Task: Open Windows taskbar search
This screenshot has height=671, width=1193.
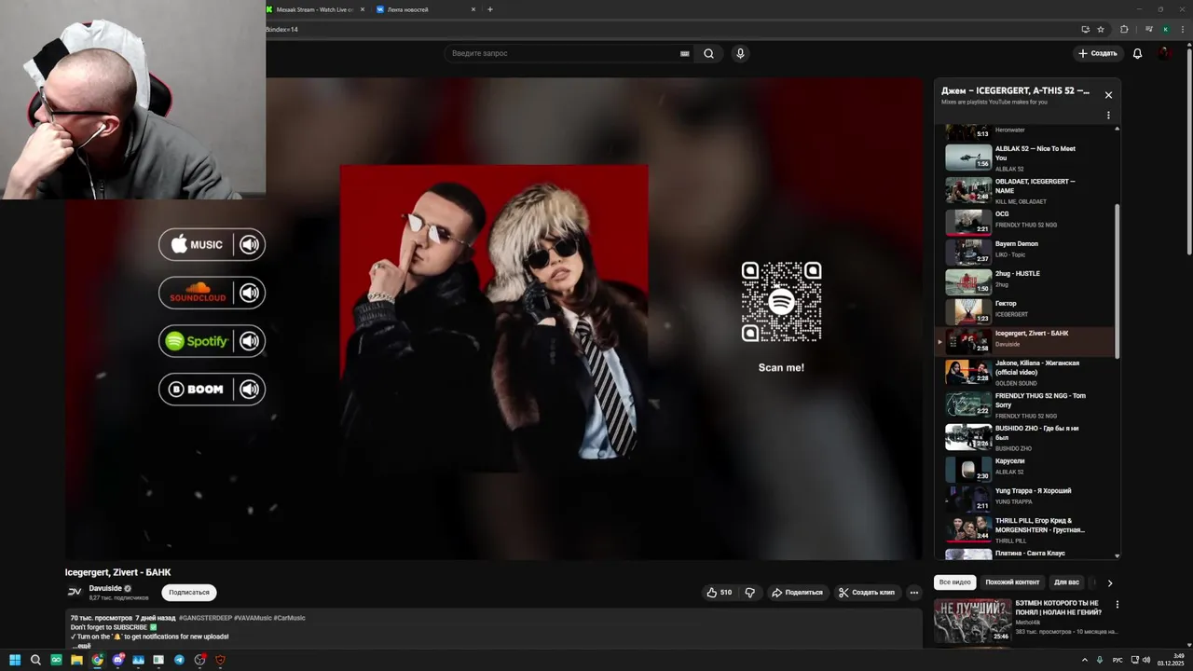Action: pos(35,660)
